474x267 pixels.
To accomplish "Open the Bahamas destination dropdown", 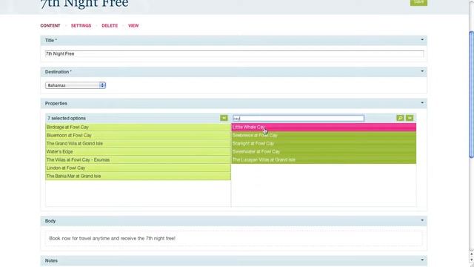I will click(76, 85).
